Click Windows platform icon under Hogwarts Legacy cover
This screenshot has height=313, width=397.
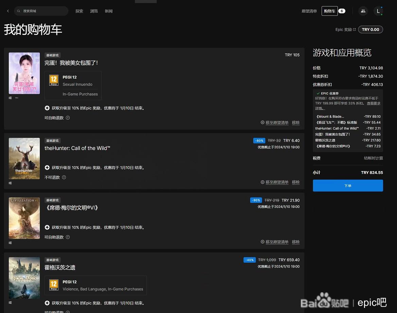coord(10,302)
